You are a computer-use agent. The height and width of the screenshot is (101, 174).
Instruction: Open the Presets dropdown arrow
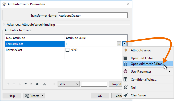coord(43,96)
